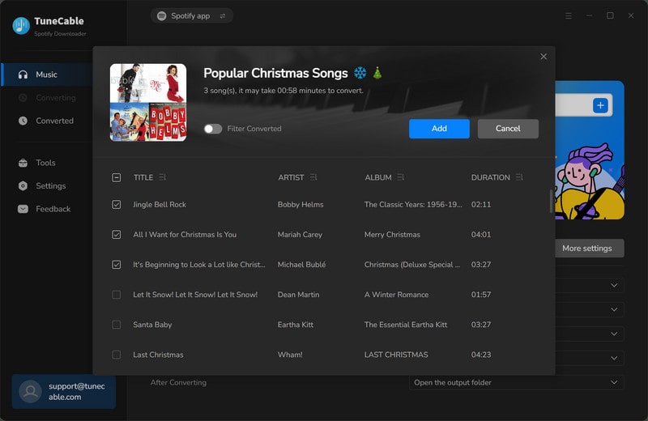Click the TITLE column sort icon

(x=163, y=177)
